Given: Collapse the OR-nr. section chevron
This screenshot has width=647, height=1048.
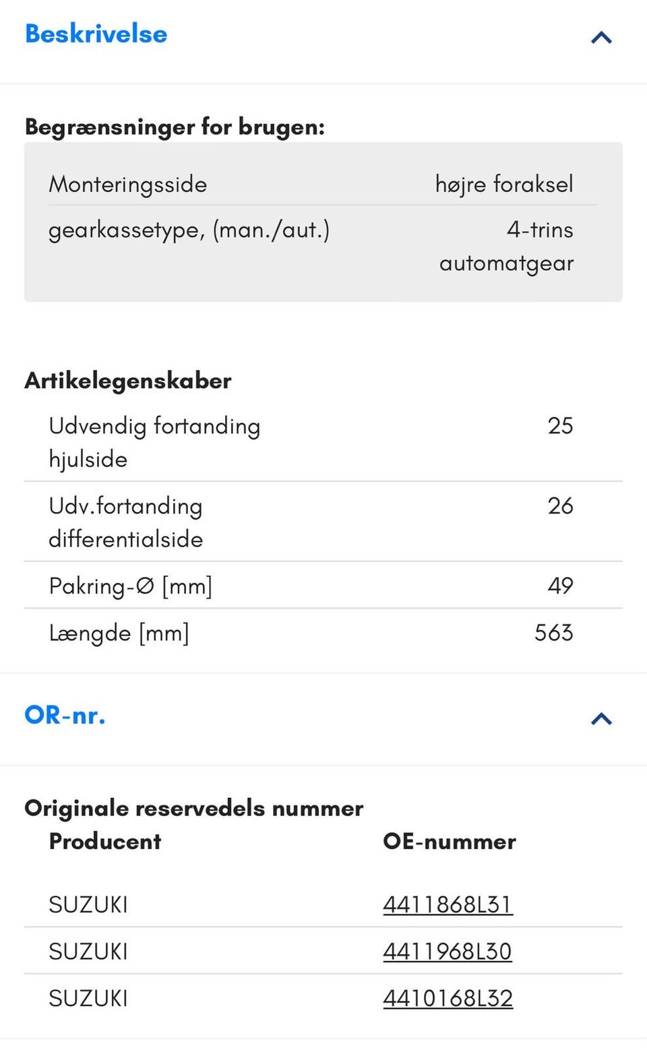Looking at the screenshot, I should (600, 718).
